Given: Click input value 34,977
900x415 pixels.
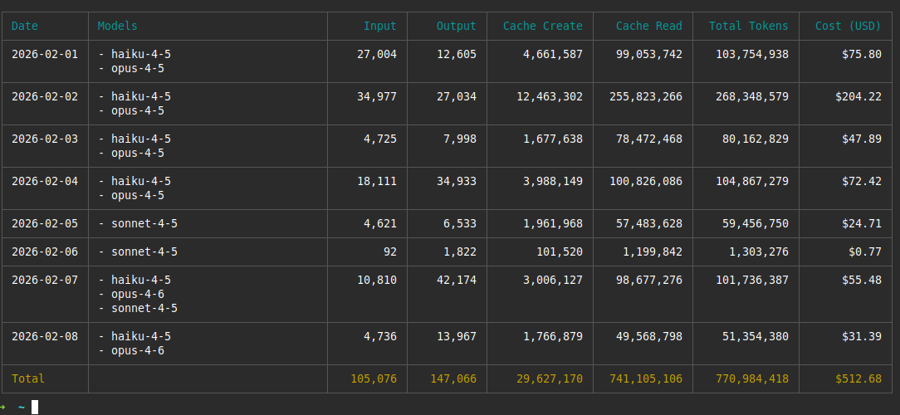Looking at the screenshot, I should (x=377, y=96).
